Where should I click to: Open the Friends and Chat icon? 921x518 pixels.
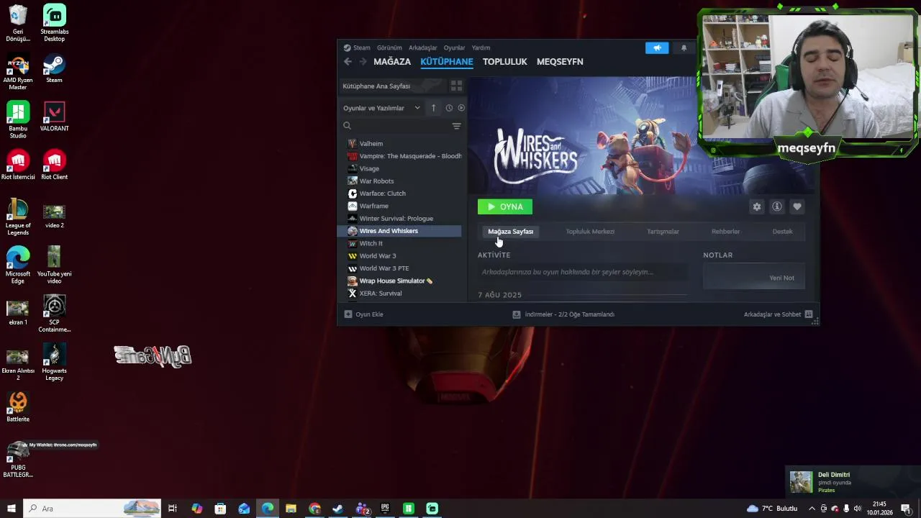tap(809, 314)
